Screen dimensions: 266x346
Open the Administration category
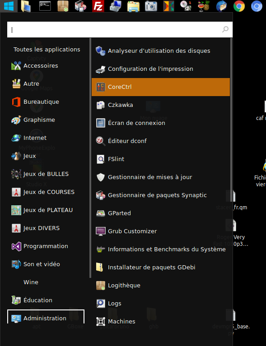point(46,318)
